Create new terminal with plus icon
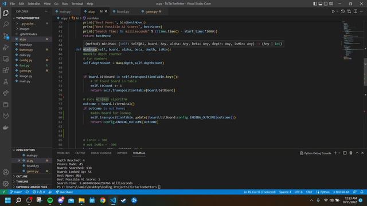The image size is (367, 206). tap(335, 153)
